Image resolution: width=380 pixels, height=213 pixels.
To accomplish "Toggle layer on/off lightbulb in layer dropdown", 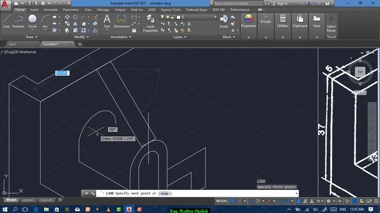I will (162, 17).
